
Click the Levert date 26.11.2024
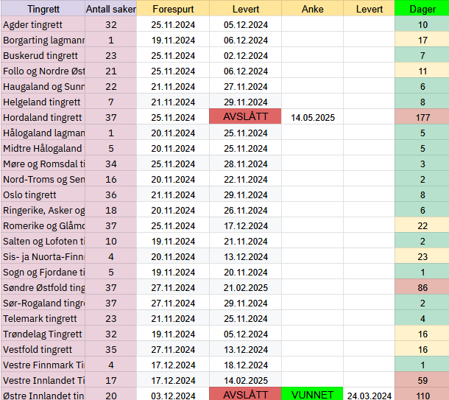click(x=245, y=211)
